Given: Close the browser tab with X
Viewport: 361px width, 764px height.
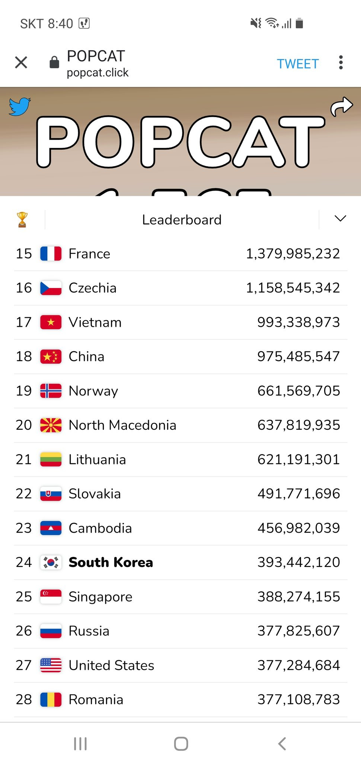Looking at the screenshot, I should 21,62.
